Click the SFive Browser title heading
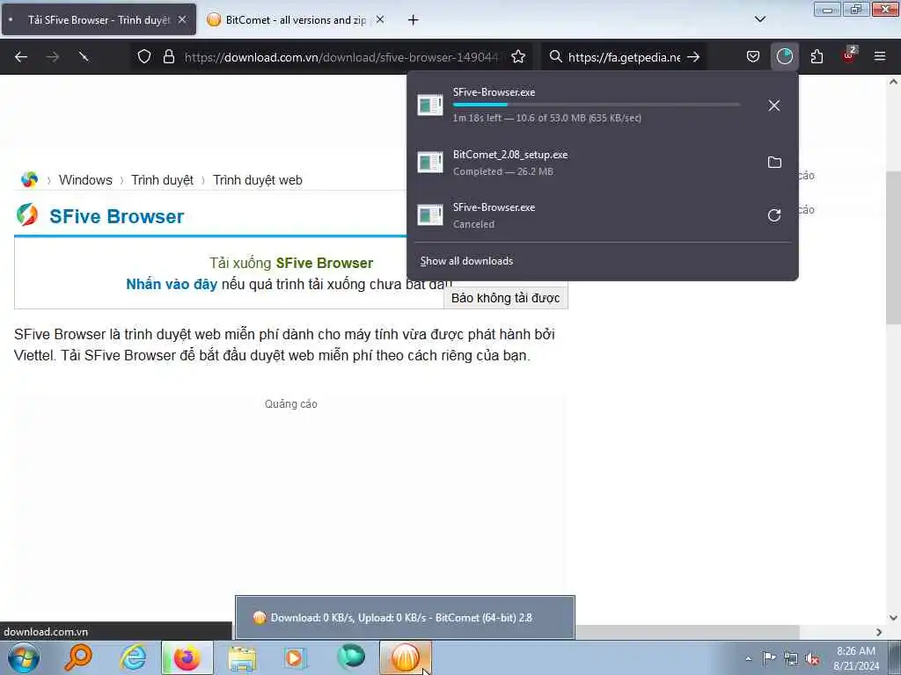 tap(117, 216)
